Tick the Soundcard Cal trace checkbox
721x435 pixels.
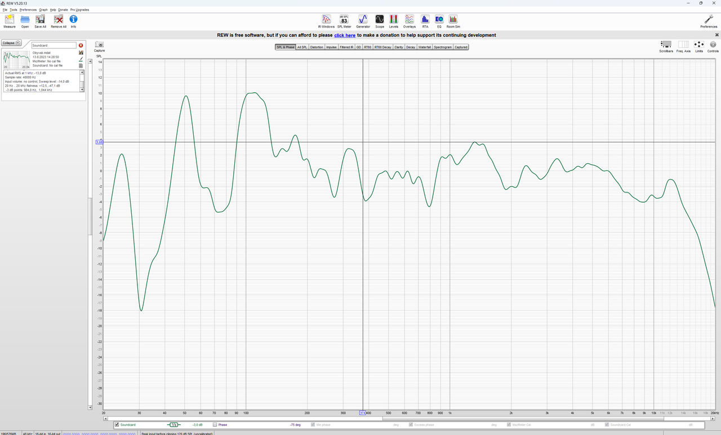(x=607, y=425)
